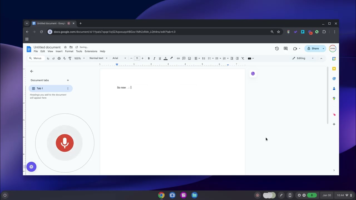Search the Menus box

(36, 58)
